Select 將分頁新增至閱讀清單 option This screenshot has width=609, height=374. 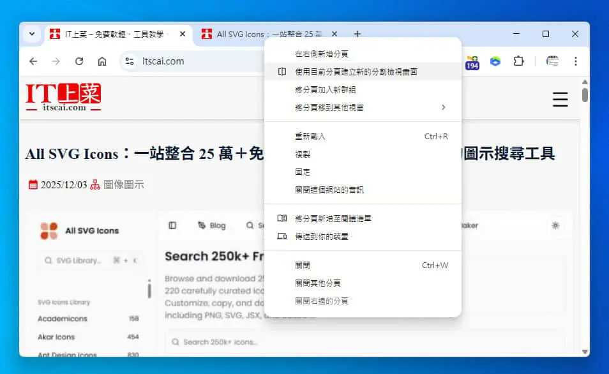(x=363, y=219)
